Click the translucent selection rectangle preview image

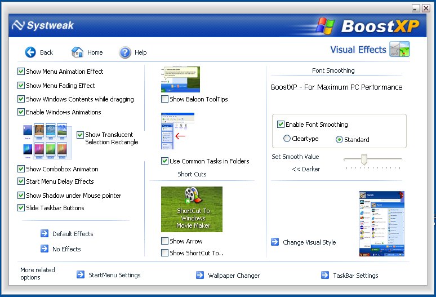(47, 141)
